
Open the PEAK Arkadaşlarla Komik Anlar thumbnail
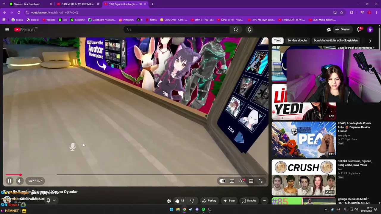click(x=304, y=139)
